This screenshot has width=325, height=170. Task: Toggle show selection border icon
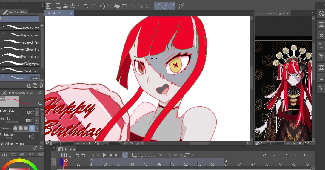[x=148, y=6]
